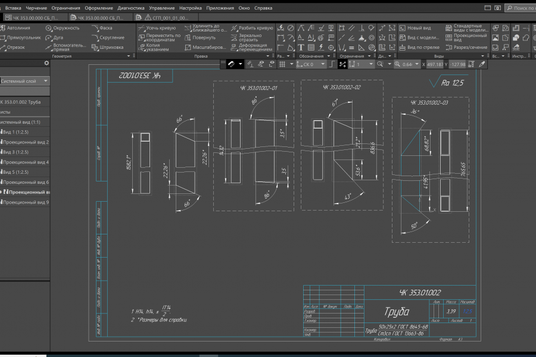
Task: Choose the Прямоугольник rectangle tool
Action: pyautogui.click(x=20, y=37)
